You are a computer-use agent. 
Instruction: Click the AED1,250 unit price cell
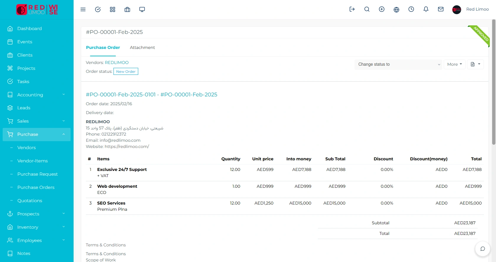264,203
